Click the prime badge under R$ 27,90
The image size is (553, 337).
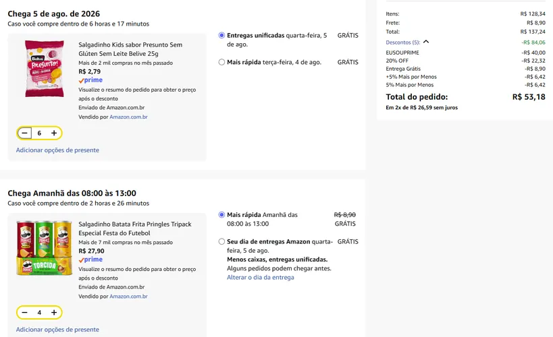pyautogui.click(x=90, y=259)
